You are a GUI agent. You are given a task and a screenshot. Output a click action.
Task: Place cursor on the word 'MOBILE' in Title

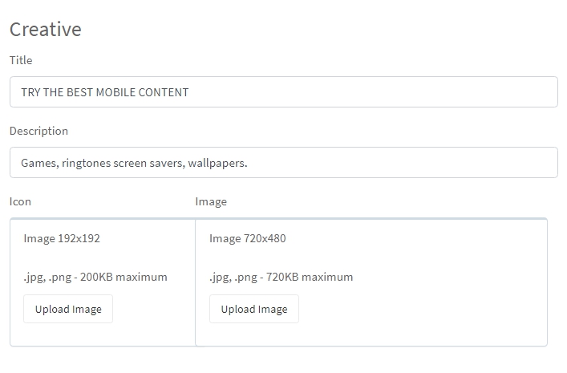pyautogui.click(x=115, y=92)
